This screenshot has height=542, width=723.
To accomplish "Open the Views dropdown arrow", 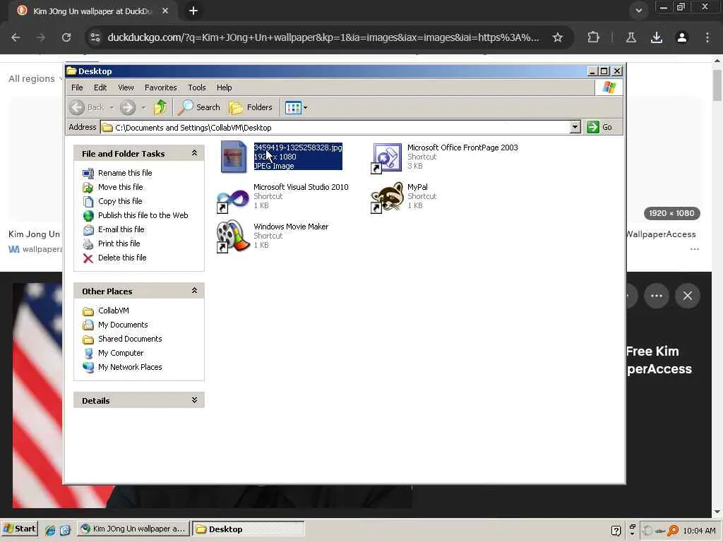I will pos(305,108).
